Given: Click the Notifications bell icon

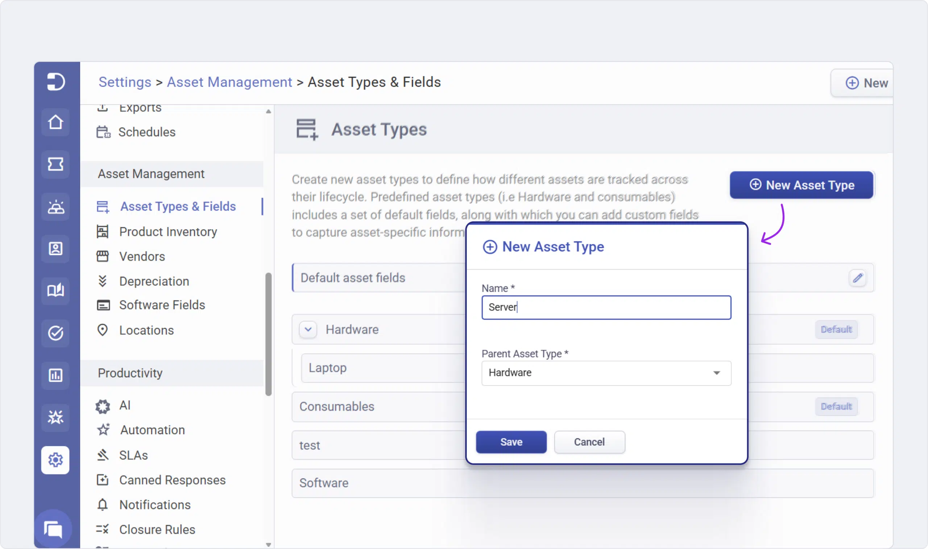Looking at the screenshot, I should (x=103, y=504).
